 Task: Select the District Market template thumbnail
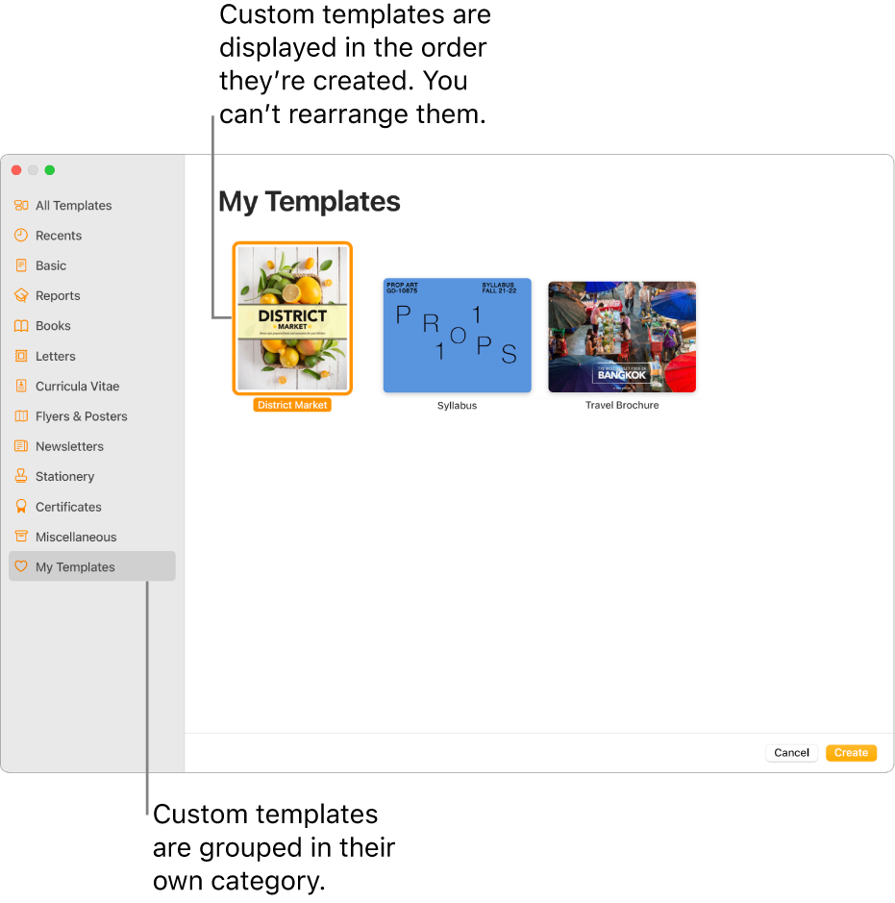tap(292, 318)
